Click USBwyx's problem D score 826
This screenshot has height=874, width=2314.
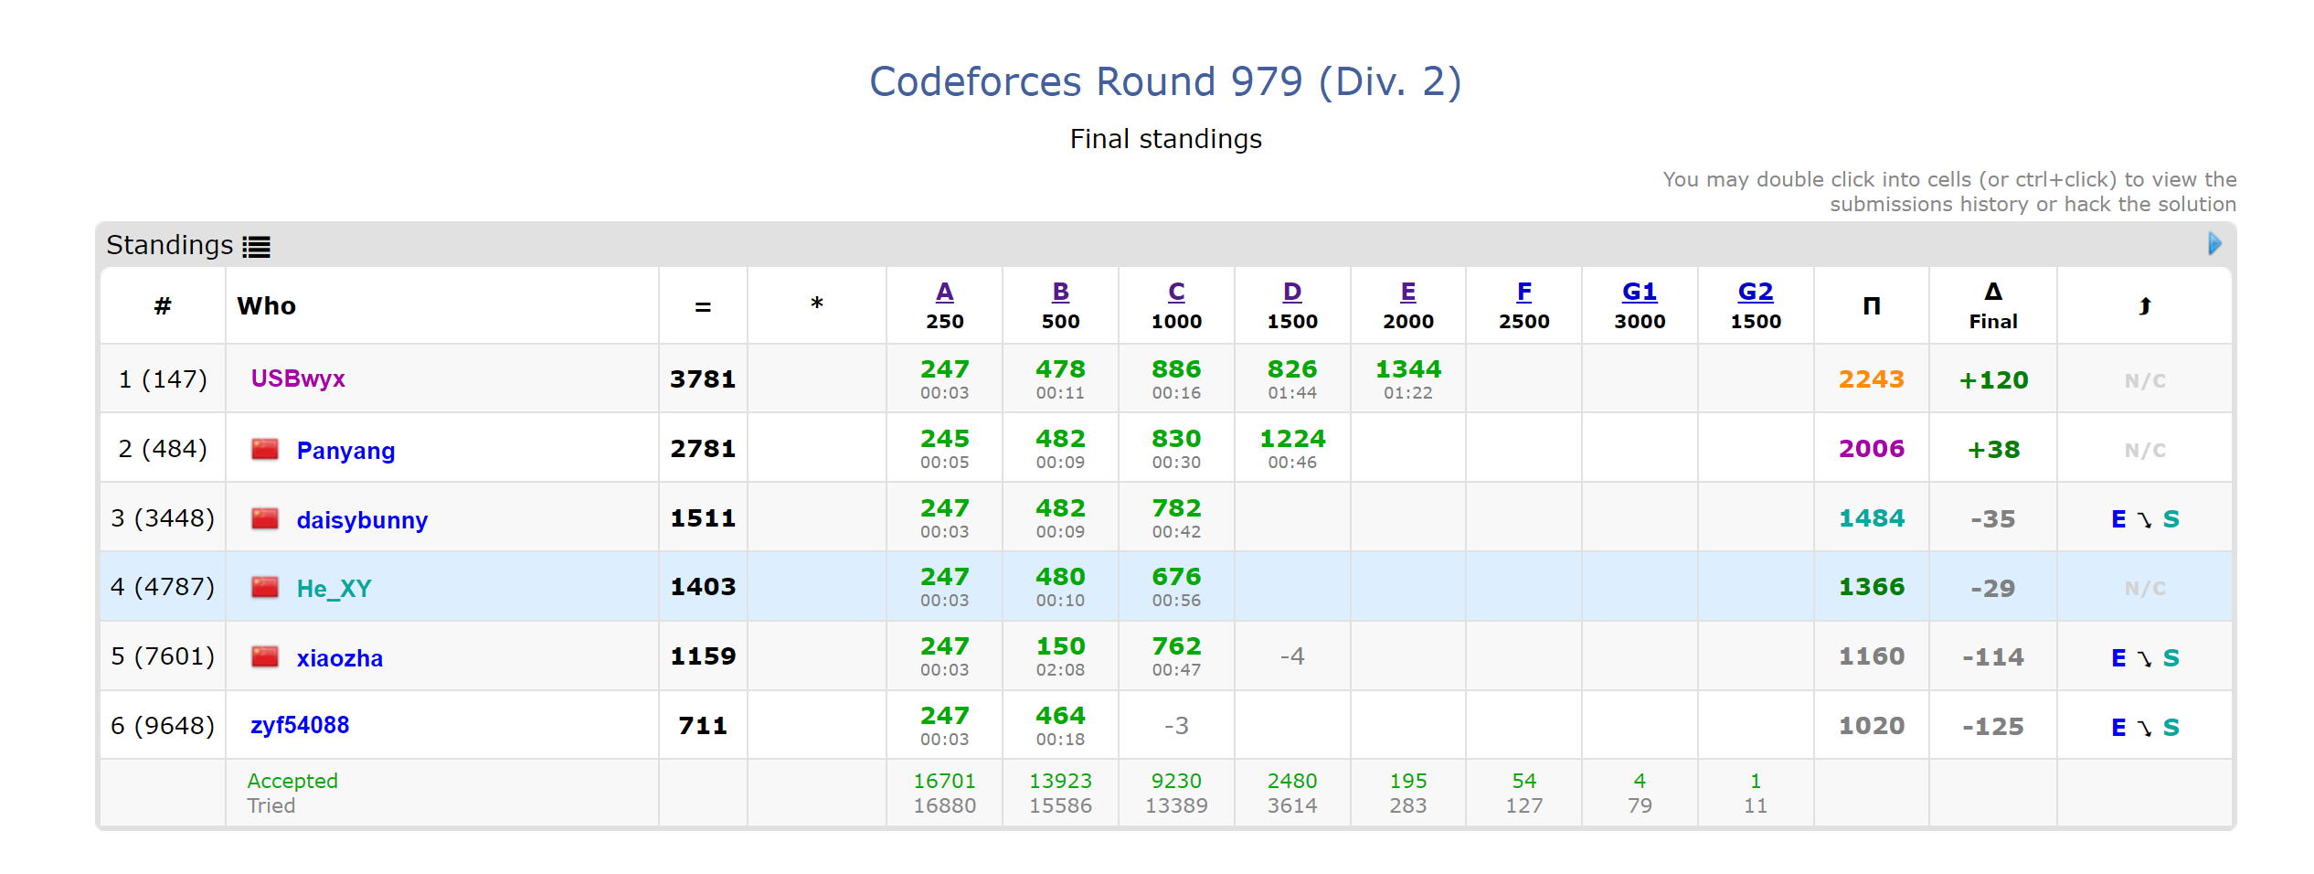[1292, 369]
